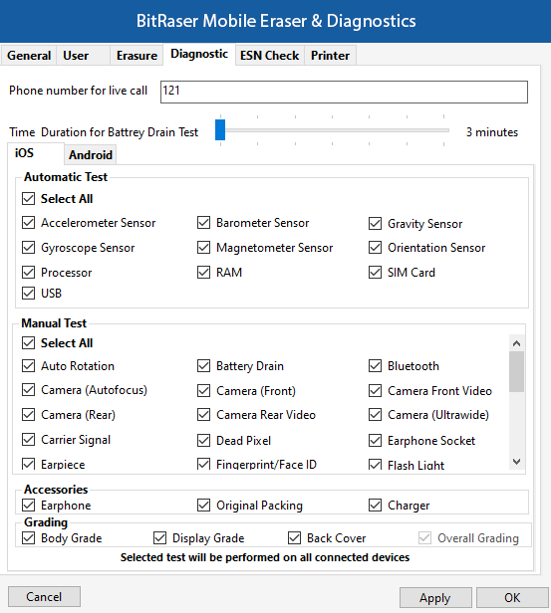Screen dimensions: 551x613
Task: Click Manual Test scroll down arrow
Action: [516, 462]
